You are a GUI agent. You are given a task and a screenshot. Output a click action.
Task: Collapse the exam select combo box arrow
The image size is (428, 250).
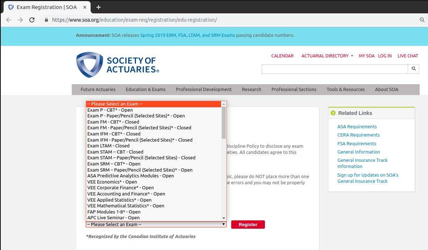click(x=224, y=224)
